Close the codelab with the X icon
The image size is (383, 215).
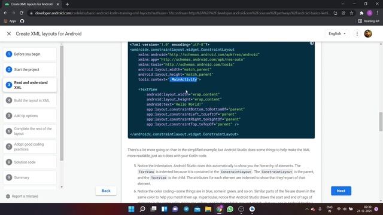pyautogui.click(x=9, y=33)
